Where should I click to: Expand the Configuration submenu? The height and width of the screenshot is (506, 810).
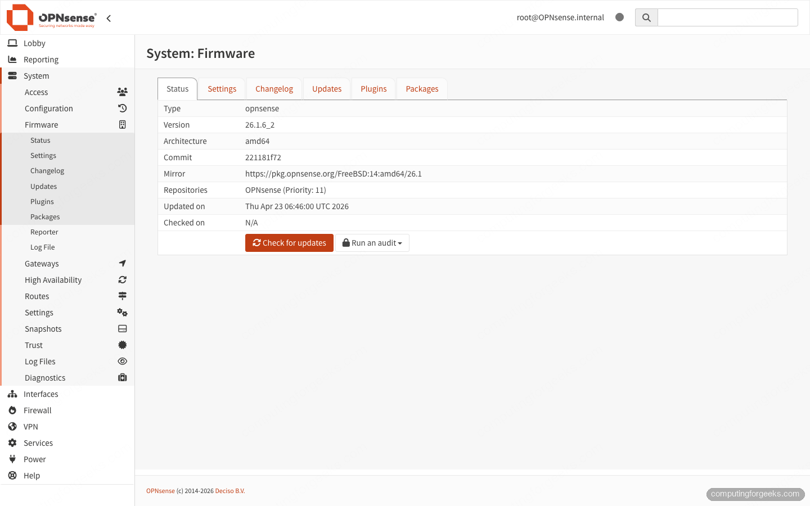pos(67,109)
